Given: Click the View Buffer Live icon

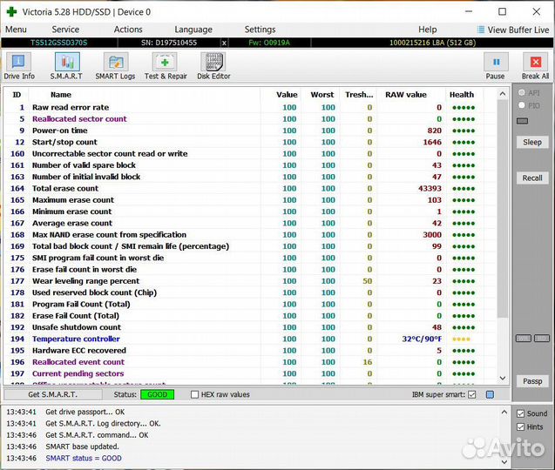Looking at the screenshot, I should [x=481, y=30].
